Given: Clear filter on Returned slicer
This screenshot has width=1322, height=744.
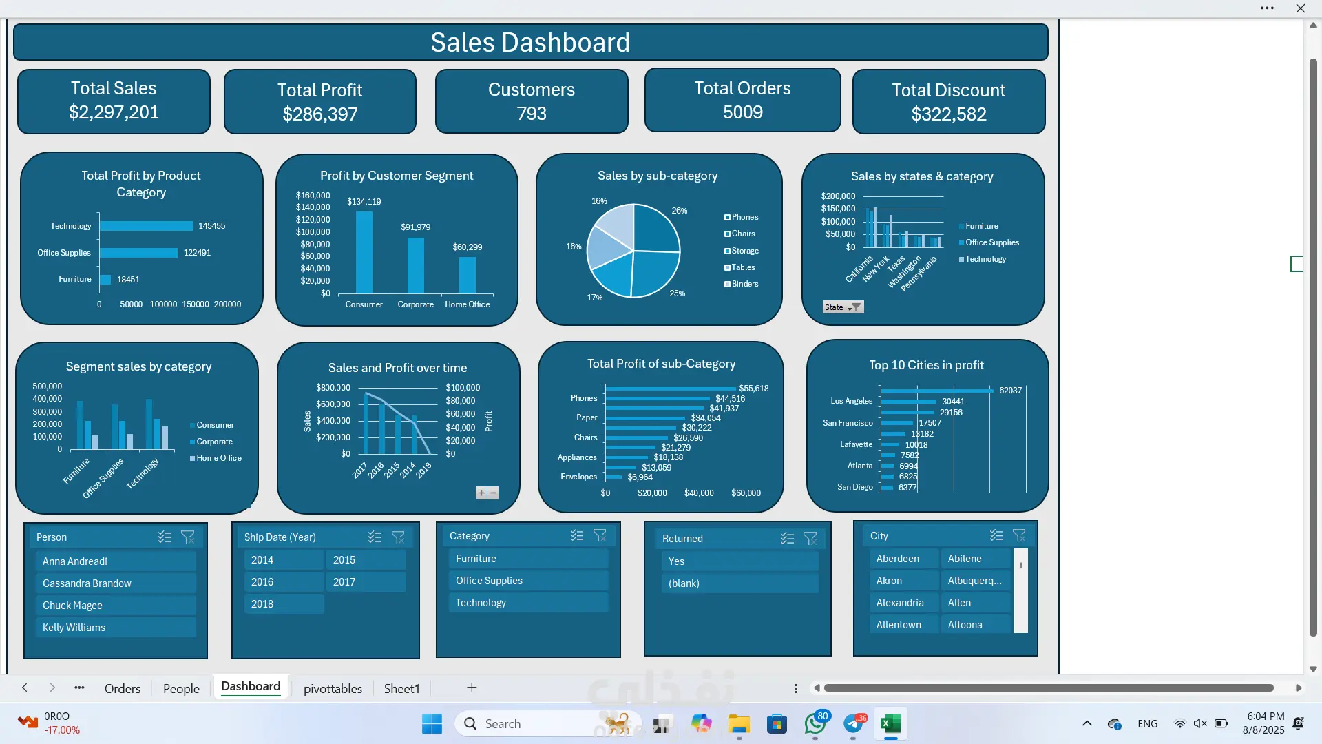Looking at the screenshot, I should coord(810,539).
